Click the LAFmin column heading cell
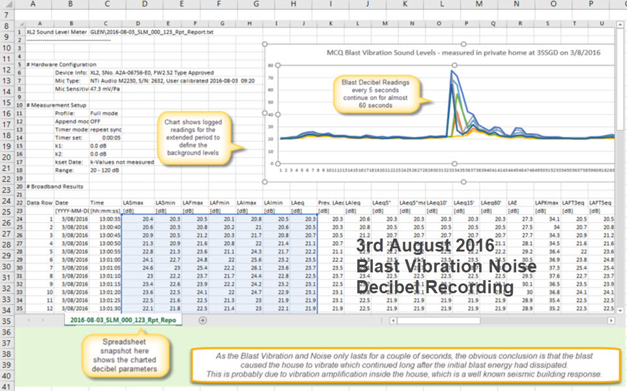The width and height of the screenshot is (627, 391). point(222,203)
